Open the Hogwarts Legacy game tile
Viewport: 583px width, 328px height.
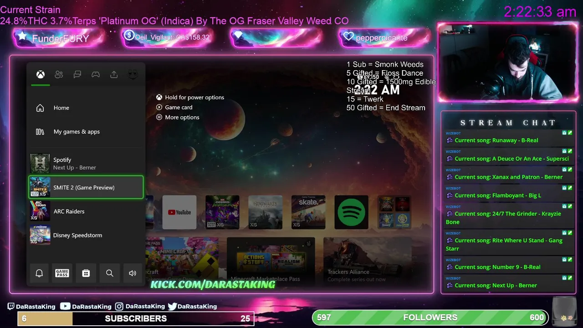[265, 212]
